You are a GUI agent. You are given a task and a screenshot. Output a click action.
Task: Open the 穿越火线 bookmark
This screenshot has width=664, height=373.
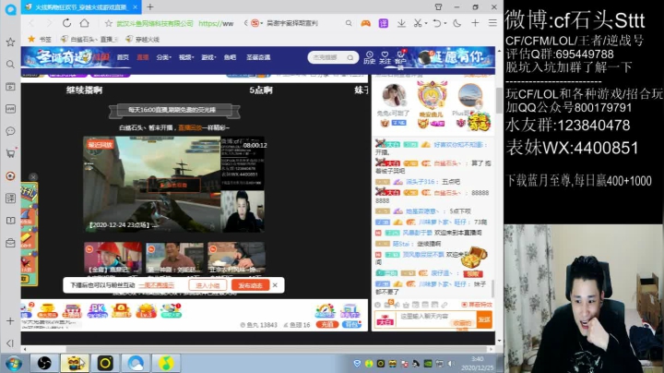coord(143,39)
